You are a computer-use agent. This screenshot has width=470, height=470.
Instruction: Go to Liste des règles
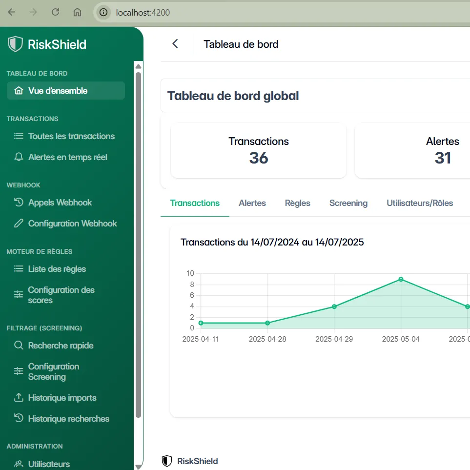(x=57, y=269)
